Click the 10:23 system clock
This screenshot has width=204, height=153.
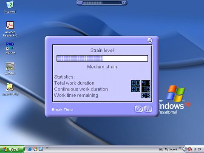coord(197,149)
